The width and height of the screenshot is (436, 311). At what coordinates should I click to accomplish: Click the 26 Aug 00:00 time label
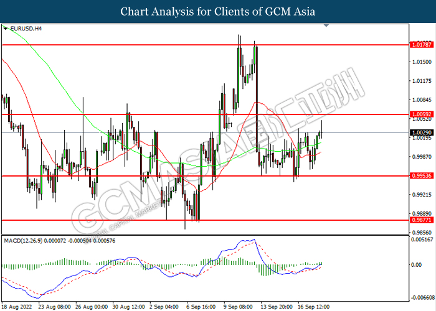(92, 307)
